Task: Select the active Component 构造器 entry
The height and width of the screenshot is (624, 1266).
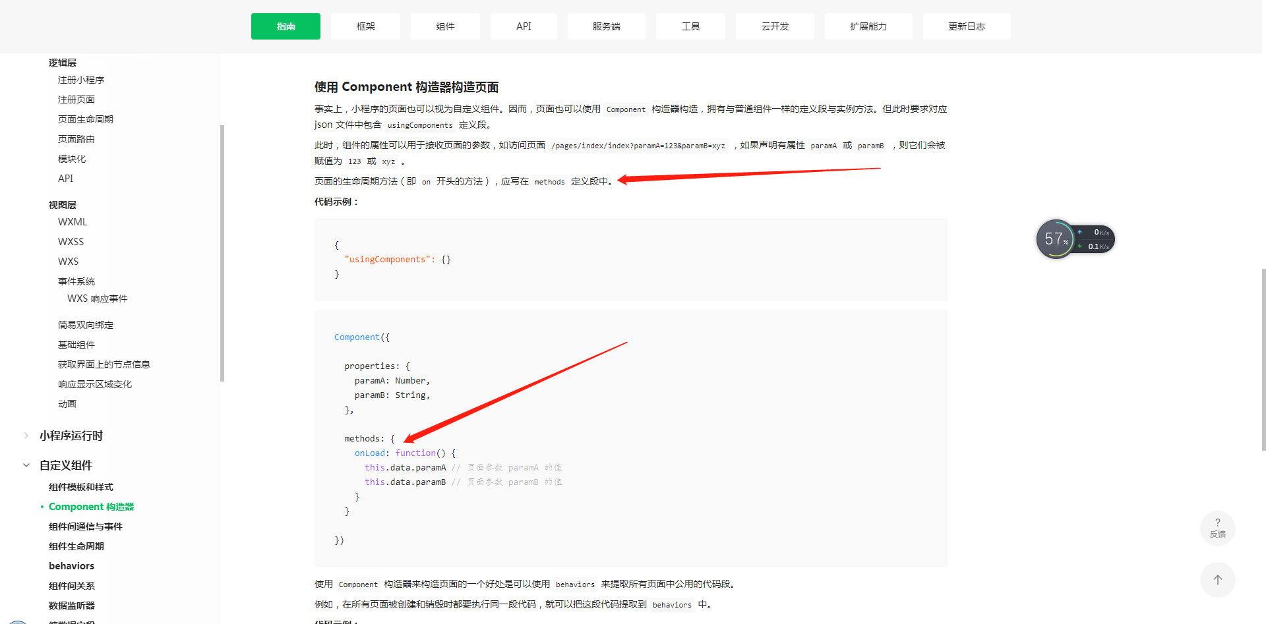Action: coord(91,507)
